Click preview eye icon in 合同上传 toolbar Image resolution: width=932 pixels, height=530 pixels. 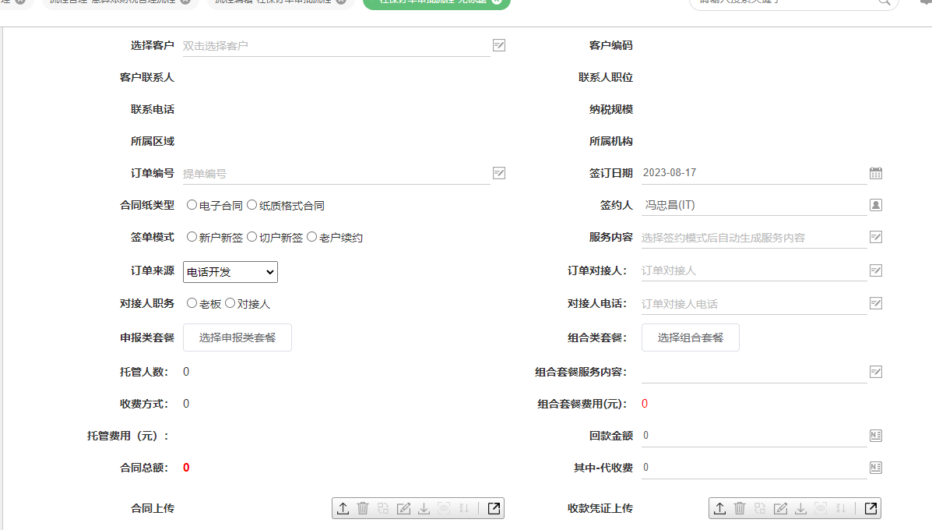444,509
